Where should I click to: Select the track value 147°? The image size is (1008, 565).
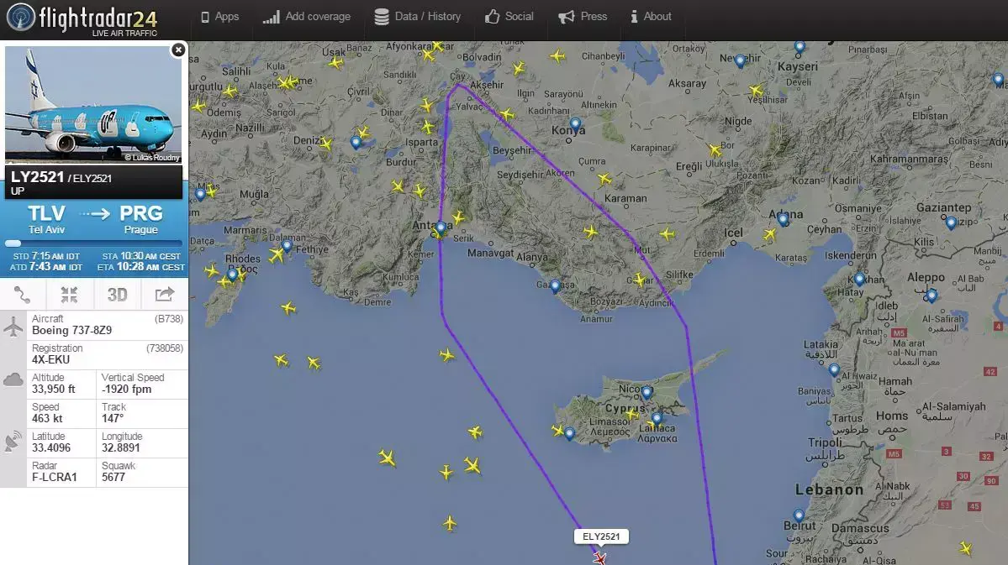pos(112,419)
